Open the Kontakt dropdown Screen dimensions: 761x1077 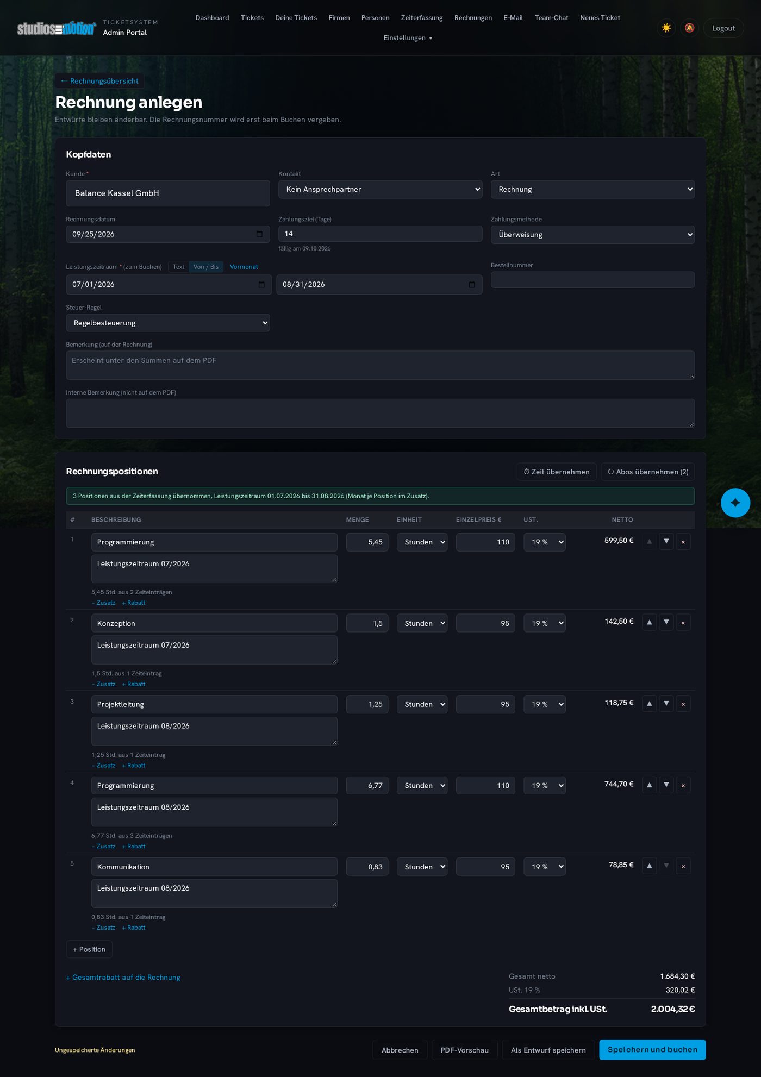(380, 189)
